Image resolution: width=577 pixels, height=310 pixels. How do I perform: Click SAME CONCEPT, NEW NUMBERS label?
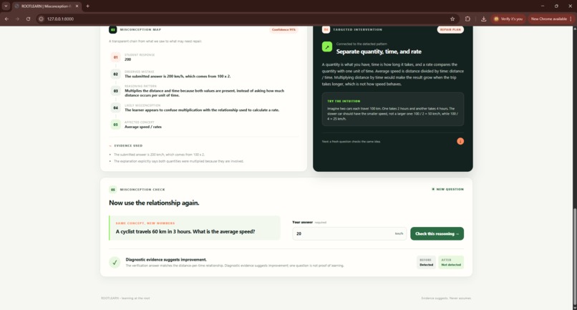(145, 223)
